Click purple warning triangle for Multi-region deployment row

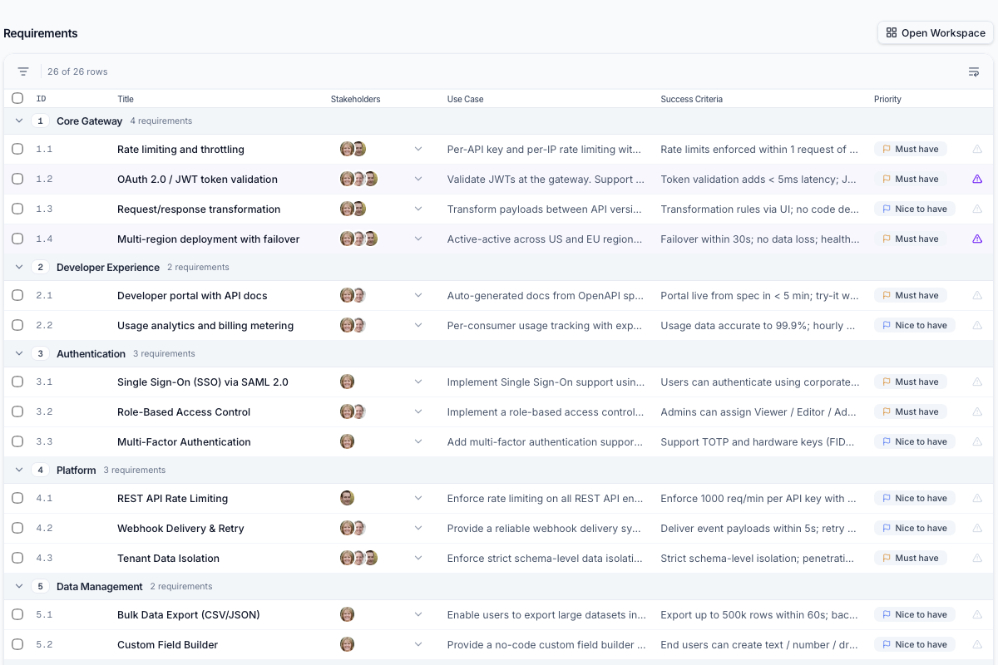tap(977, 239)
